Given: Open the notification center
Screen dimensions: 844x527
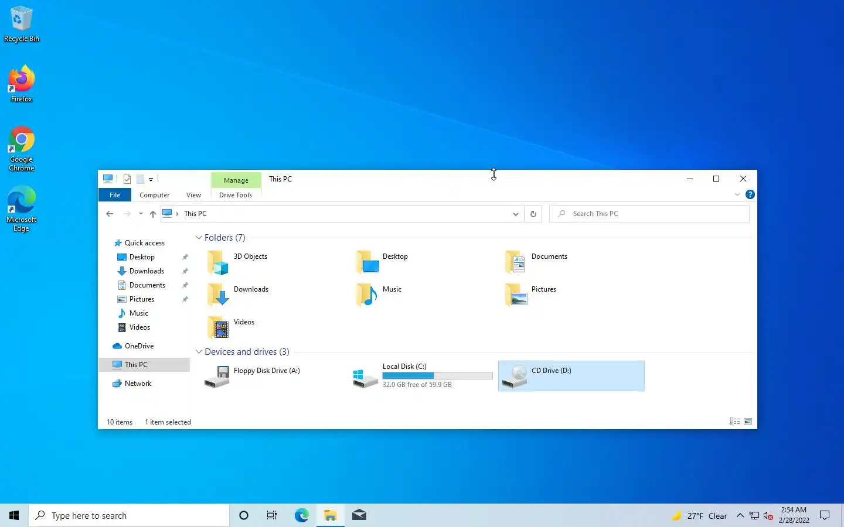Looking at the screenshot, I should [x=825, y=515].
